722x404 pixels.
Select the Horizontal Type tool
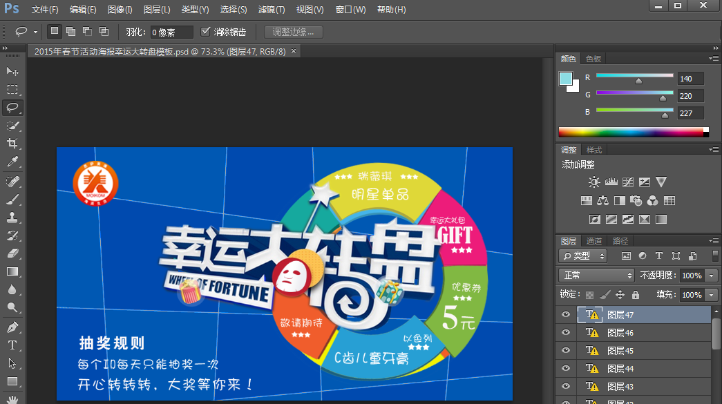coord(12,345)
